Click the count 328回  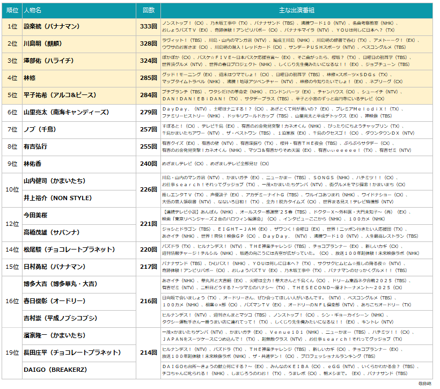[149, 43]
